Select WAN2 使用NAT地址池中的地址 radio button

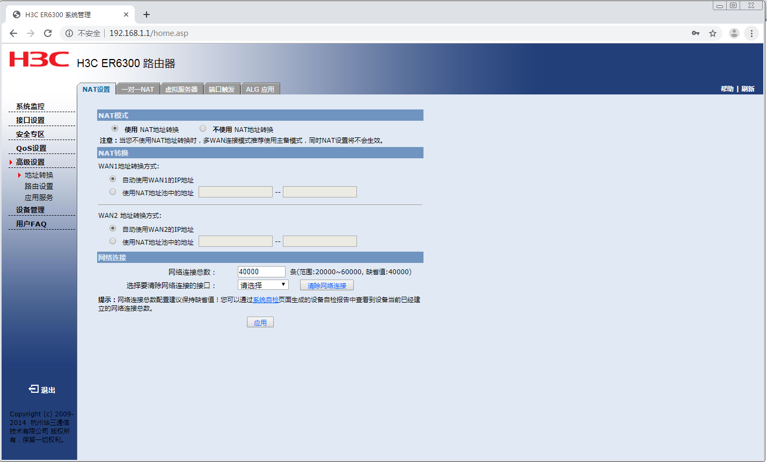(113, 241)
